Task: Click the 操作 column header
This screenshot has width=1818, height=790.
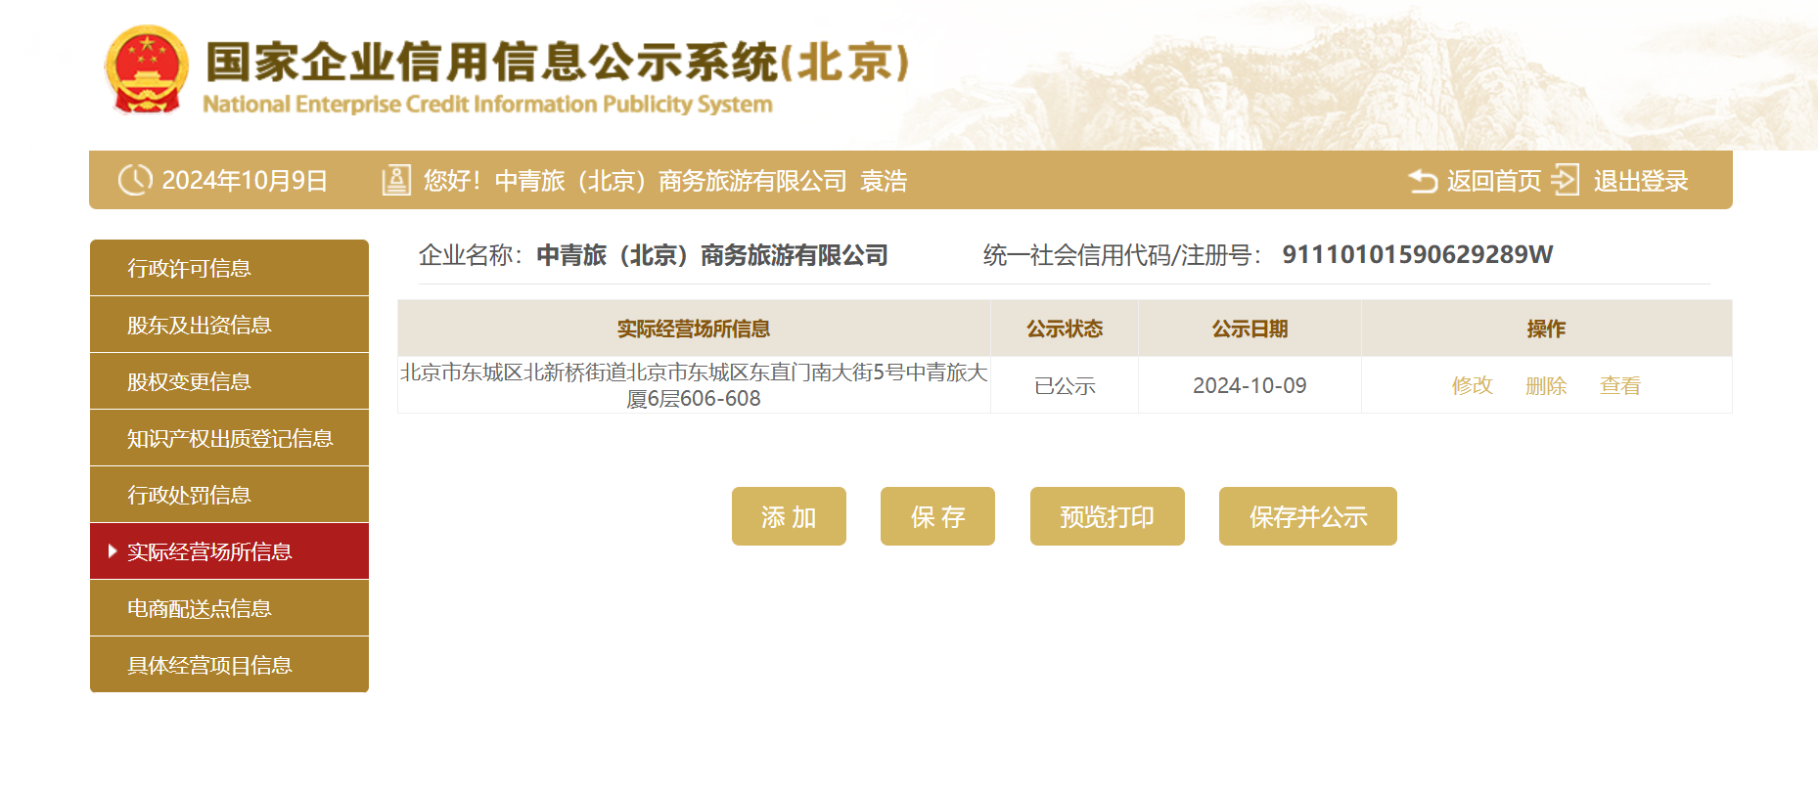Action: (1546, 329)
